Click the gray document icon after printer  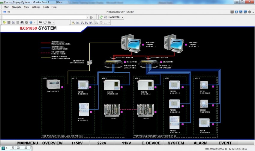[18, 22]
